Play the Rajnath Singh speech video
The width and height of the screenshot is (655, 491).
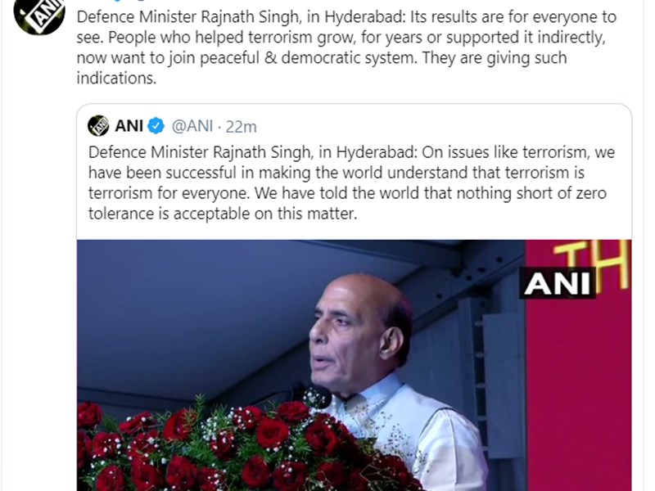[x=355, y=365]
